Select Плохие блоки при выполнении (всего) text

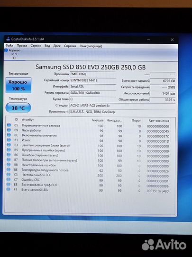coord(49,160)
